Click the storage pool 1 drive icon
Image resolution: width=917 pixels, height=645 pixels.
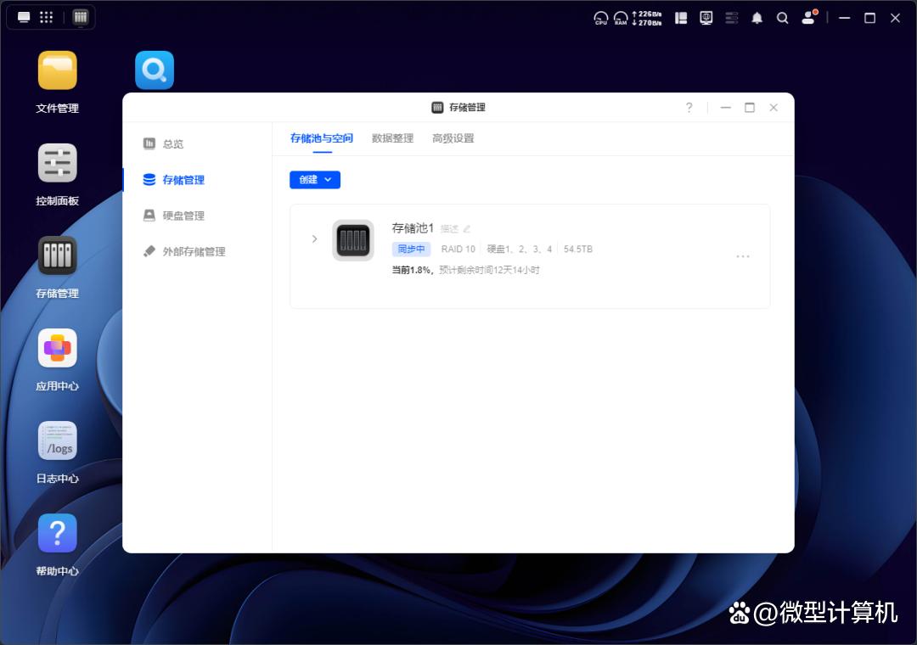point(353,240)
